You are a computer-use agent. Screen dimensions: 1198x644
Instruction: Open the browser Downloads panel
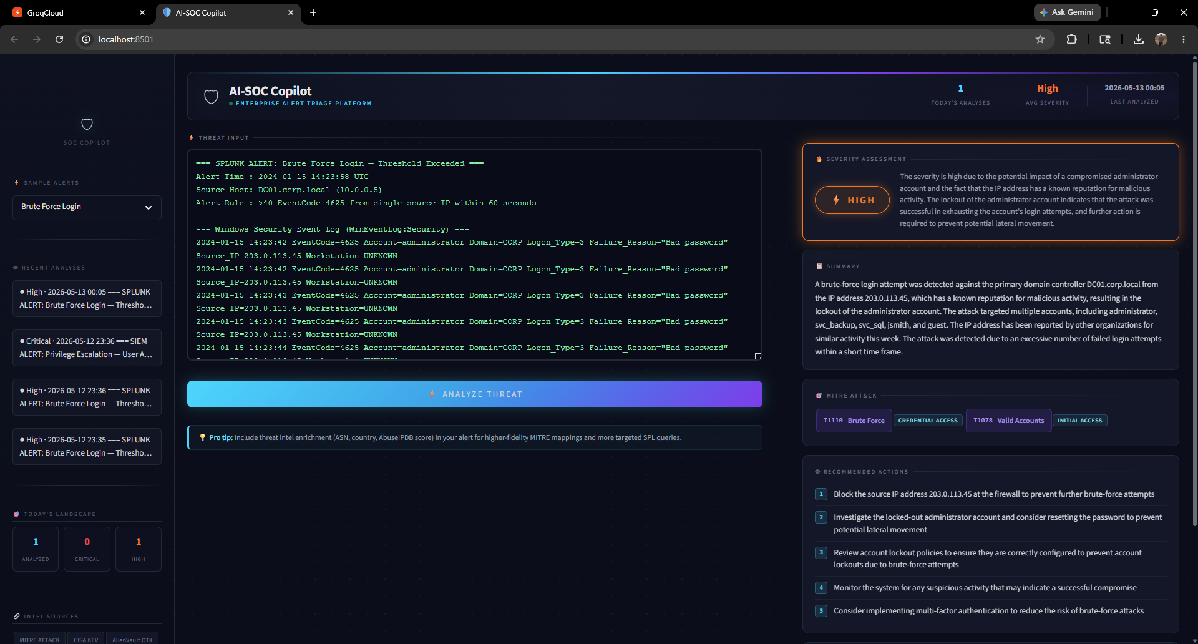pyautogui.click(x=1139, y=39)
